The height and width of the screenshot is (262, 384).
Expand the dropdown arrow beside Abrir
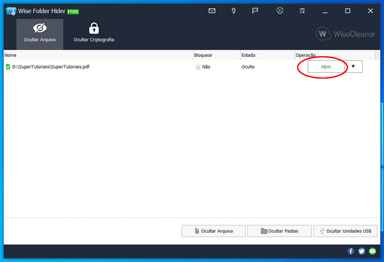click(x=353, y=67)
